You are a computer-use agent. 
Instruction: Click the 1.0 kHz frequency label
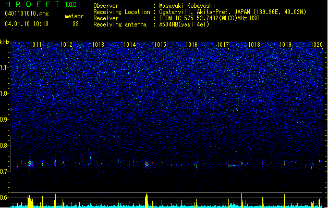pyautogui.click(x=4, y=94)
